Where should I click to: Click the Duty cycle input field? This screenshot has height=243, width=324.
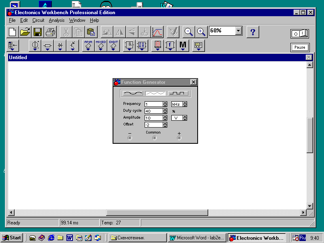[154, 111]
